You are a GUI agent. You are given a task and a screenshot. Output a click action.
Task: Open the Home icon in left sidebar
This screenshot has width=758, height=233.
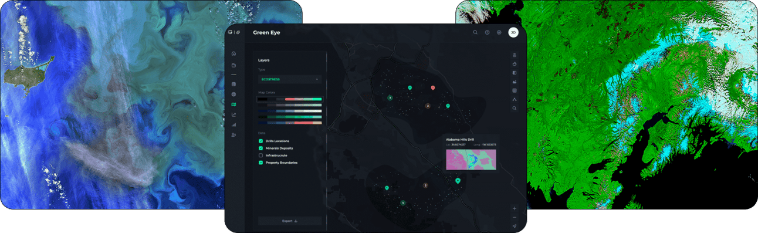pyautogui.click(x=234, y=53)
